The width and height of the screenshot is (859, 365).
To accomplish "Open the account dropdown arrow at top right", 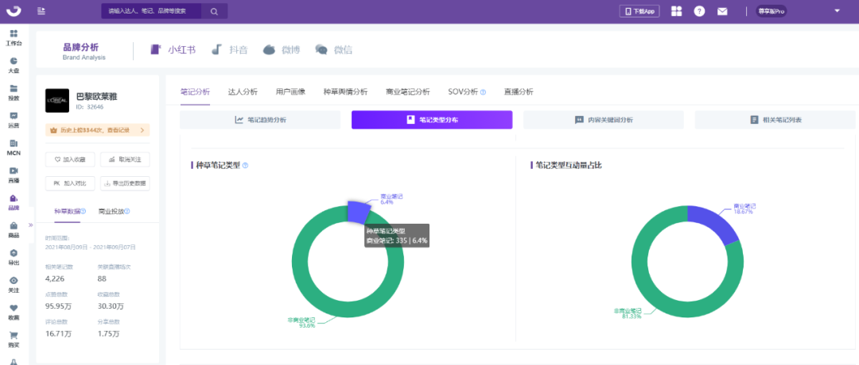I will point(837,11).
